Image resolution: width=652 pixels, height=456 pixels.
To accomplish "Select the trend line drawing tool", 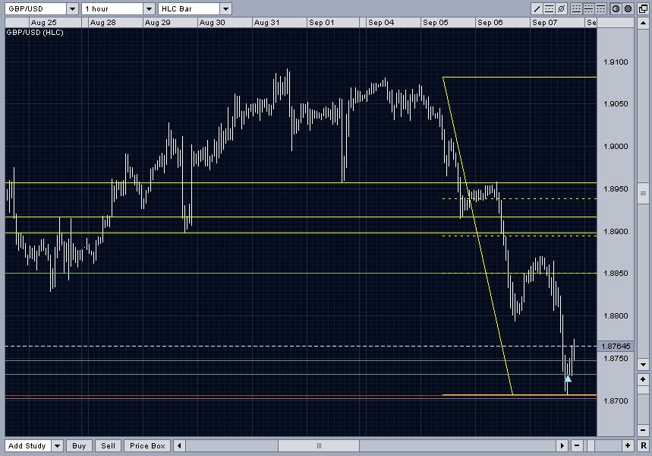I will [x=537, y=9].
